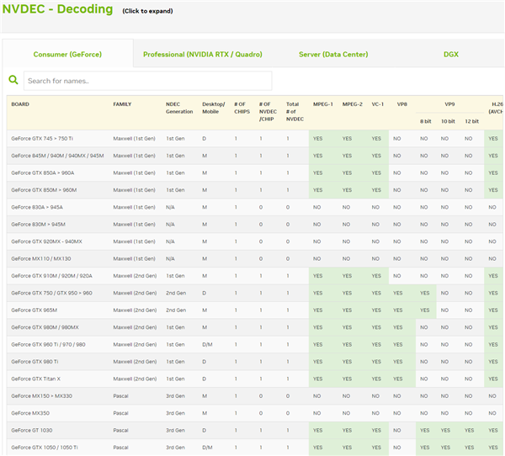Screen dimensions: 505x456
Task: Type-focus the 'Search for names..' field
Action: pos(147,81)
